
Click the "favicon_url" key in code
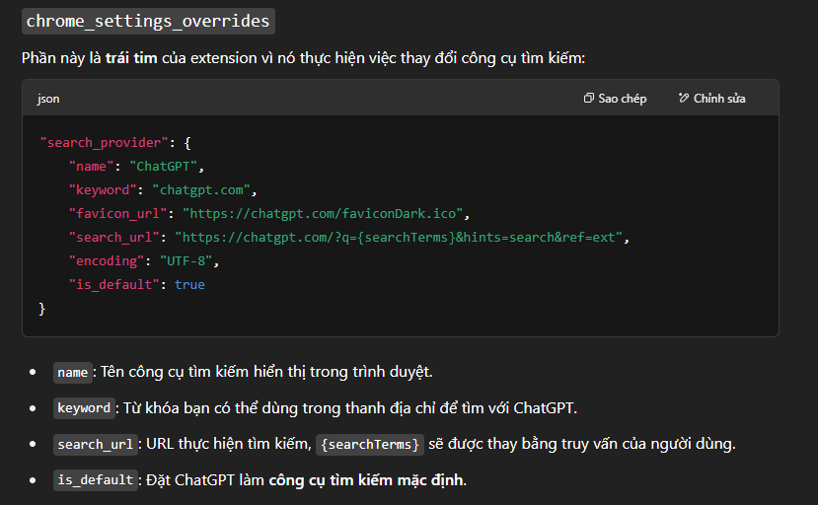pos(117,213)
